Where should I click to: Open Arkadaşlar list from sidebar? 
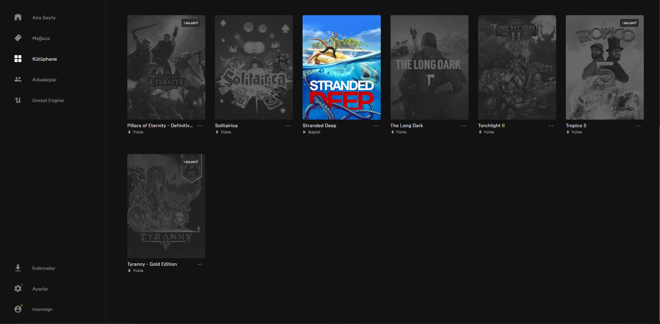(x=45, y=80)
